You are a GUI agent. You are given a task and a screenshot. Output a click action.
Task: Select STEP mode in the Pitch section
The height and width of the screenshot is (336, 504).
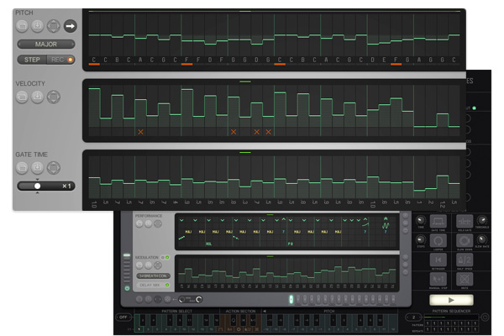point(32,60)
